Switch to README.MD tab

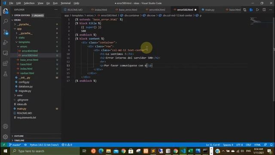click(x=73, y=9)
